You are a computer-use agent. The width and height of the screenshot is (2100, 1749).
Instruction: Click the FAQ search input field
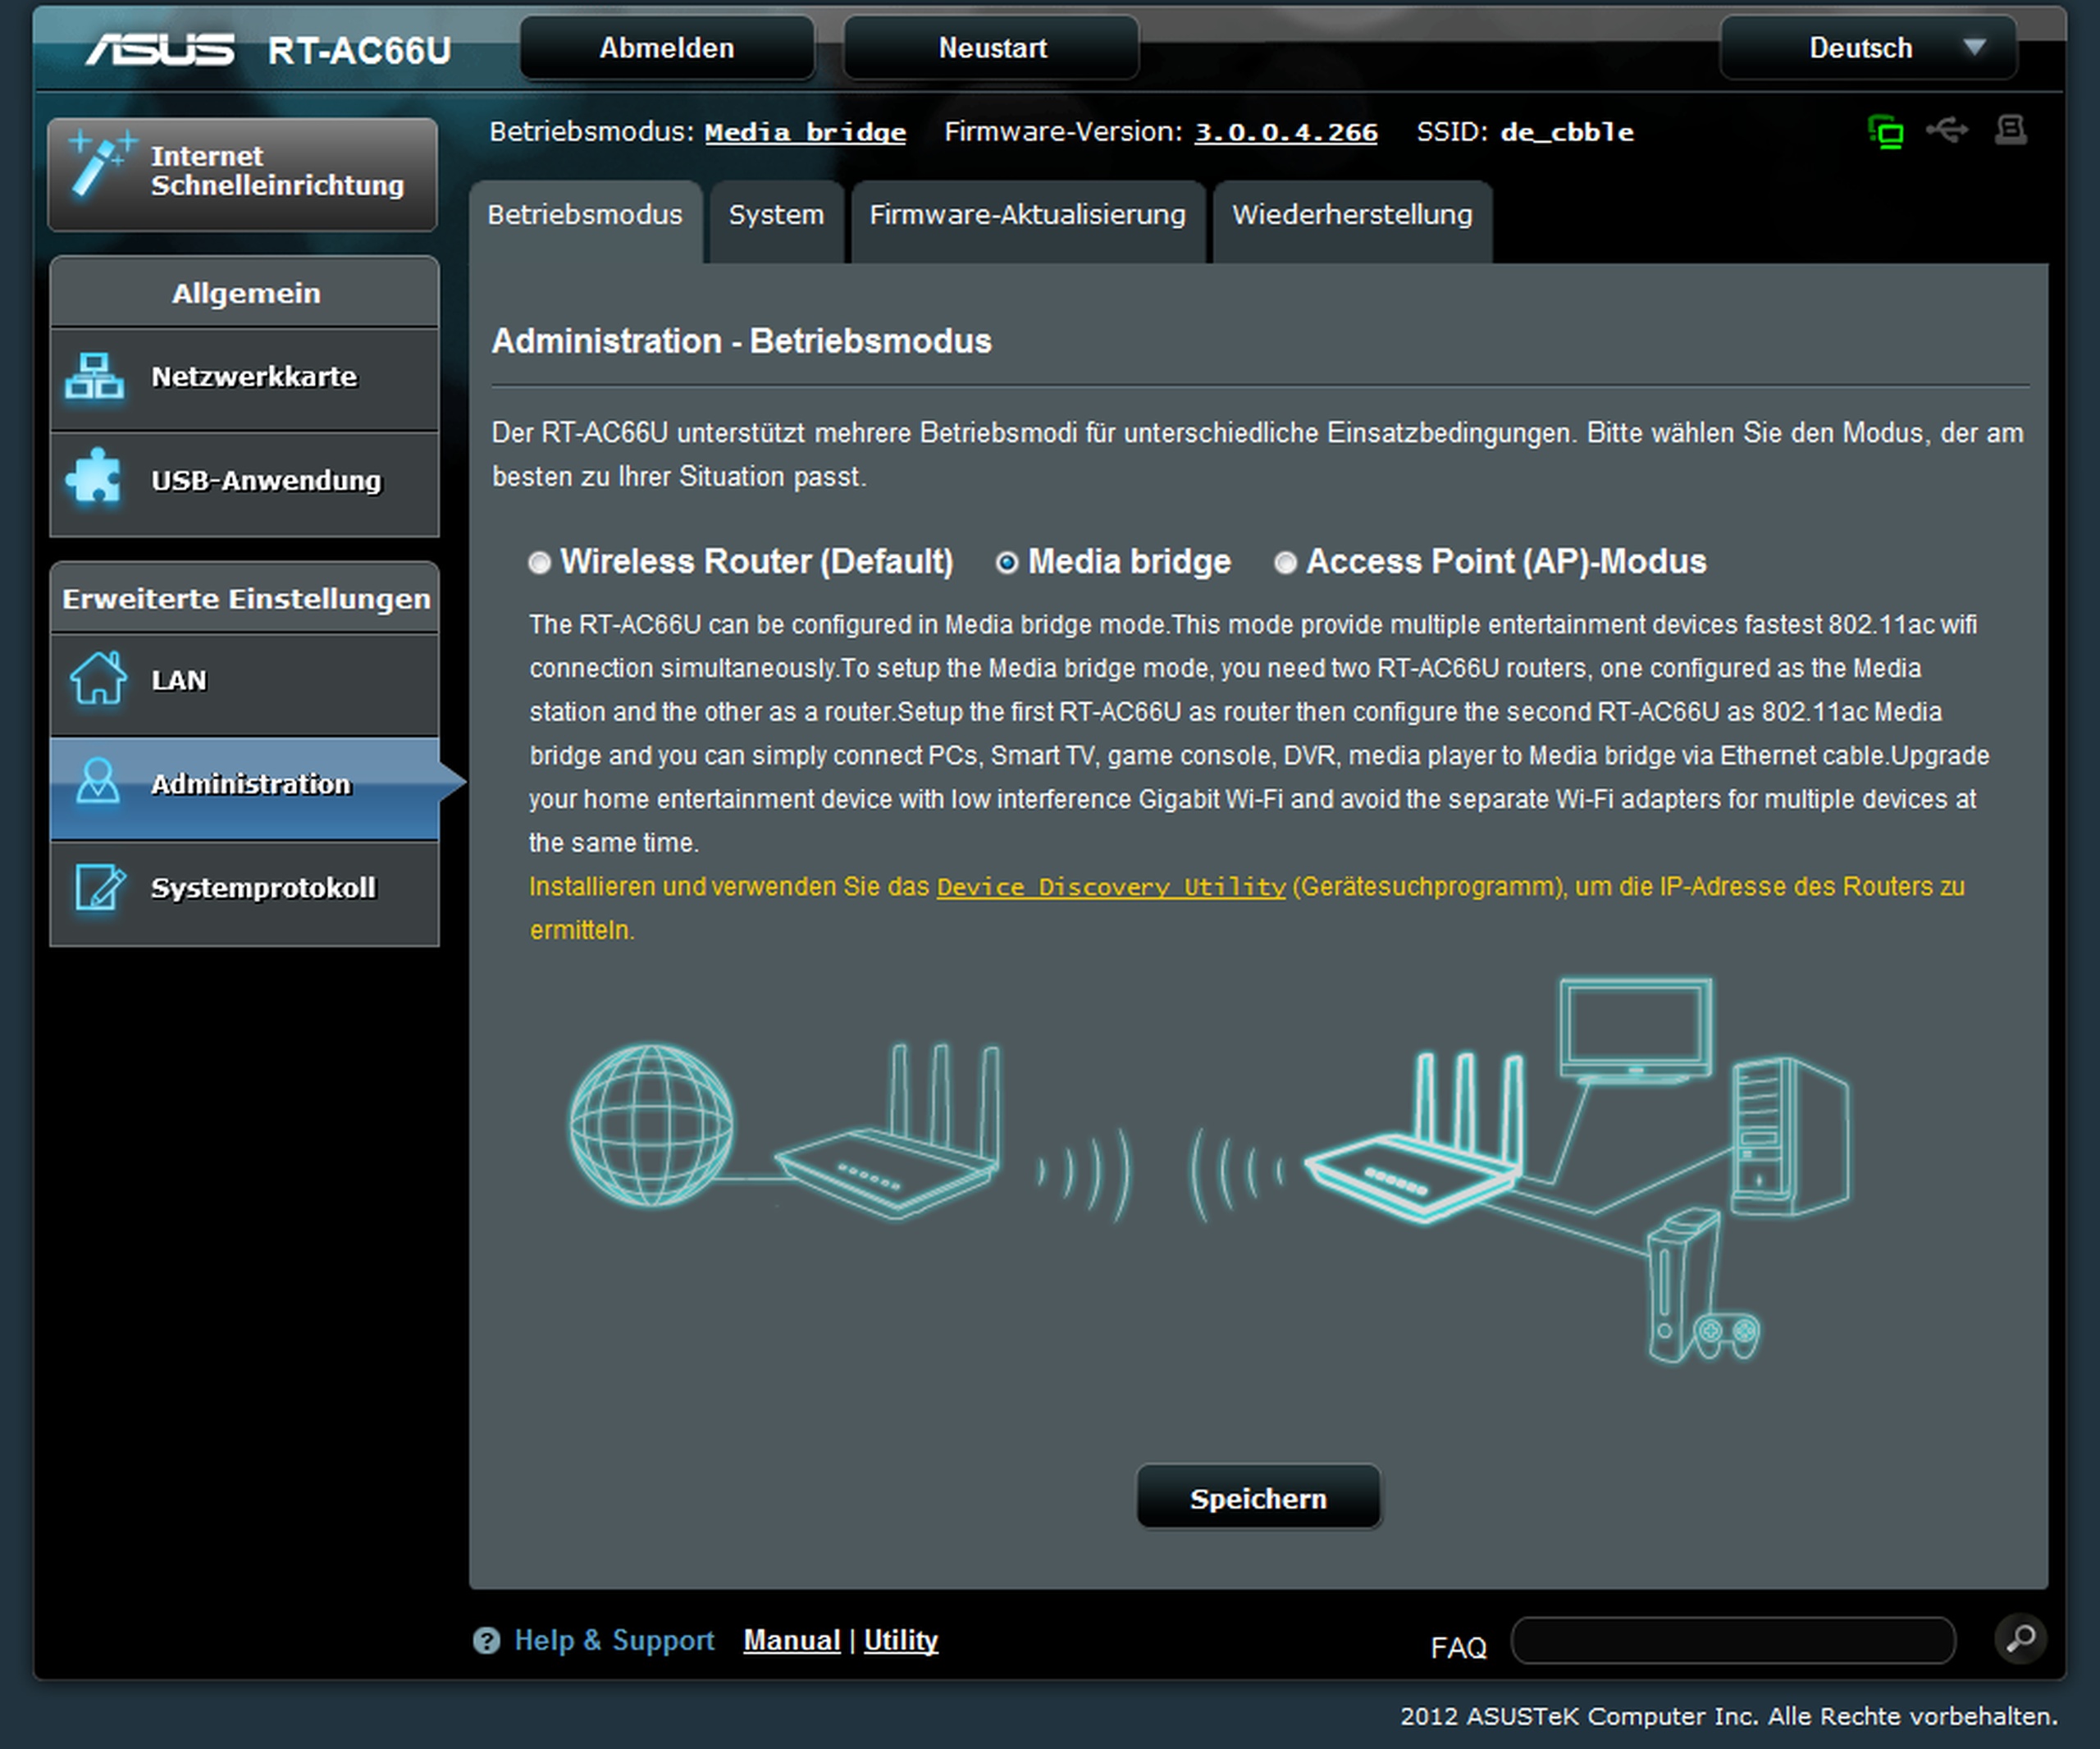(1733, 1641)
